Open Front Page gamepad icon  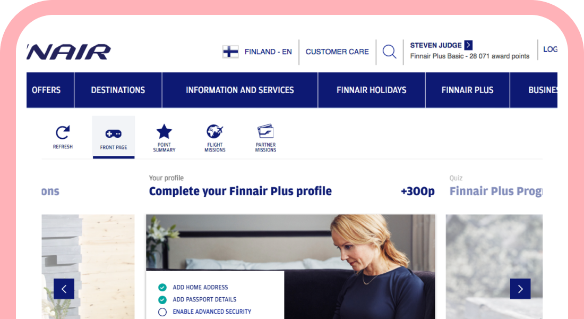[114, 133]
